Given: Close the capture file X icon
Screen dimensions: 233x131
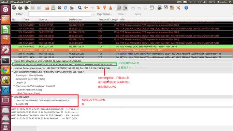Looking at the screenshot, I should (x=59, y=8).
